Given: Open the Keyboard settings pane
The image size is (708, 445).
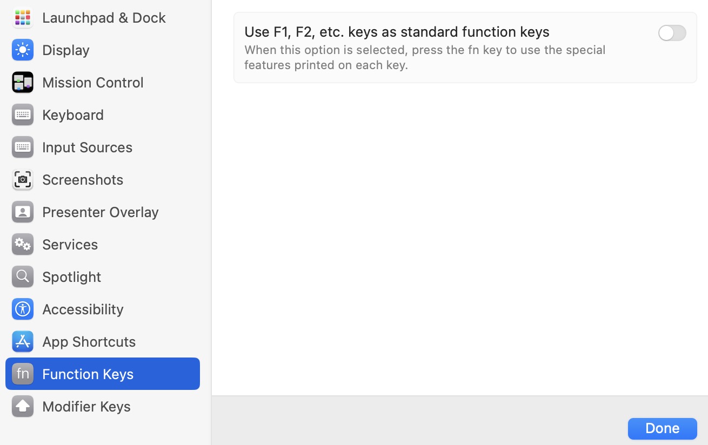Looking at the screenshot, I should (x=73, y=114).
